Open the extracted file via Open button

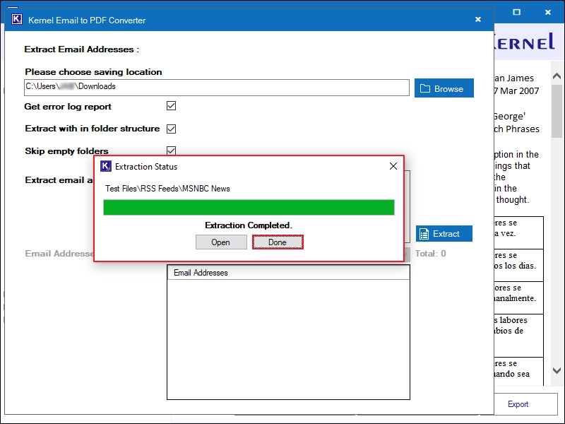(221, 242)
